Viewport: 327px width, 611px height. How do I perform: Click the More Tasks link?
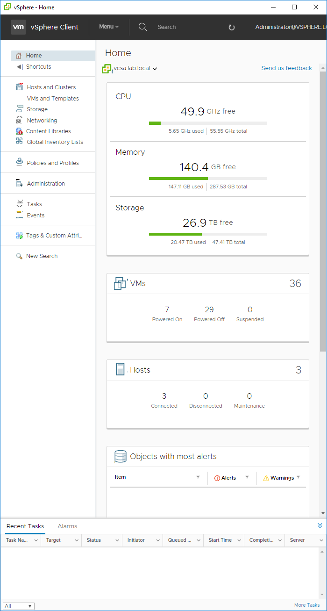pyautogui.click(x=307, y=605)
